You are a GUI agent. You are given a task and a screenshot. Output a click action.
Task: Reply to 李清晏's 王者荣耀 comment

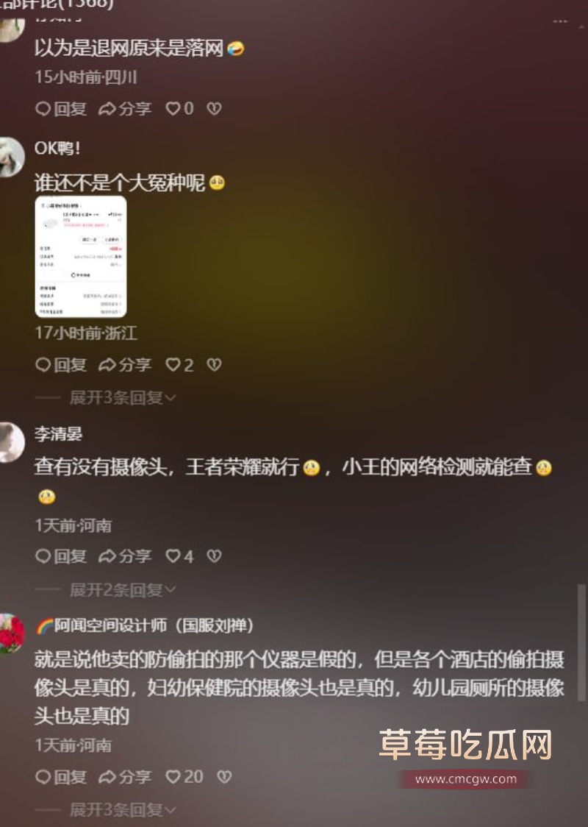pos(61,556)
